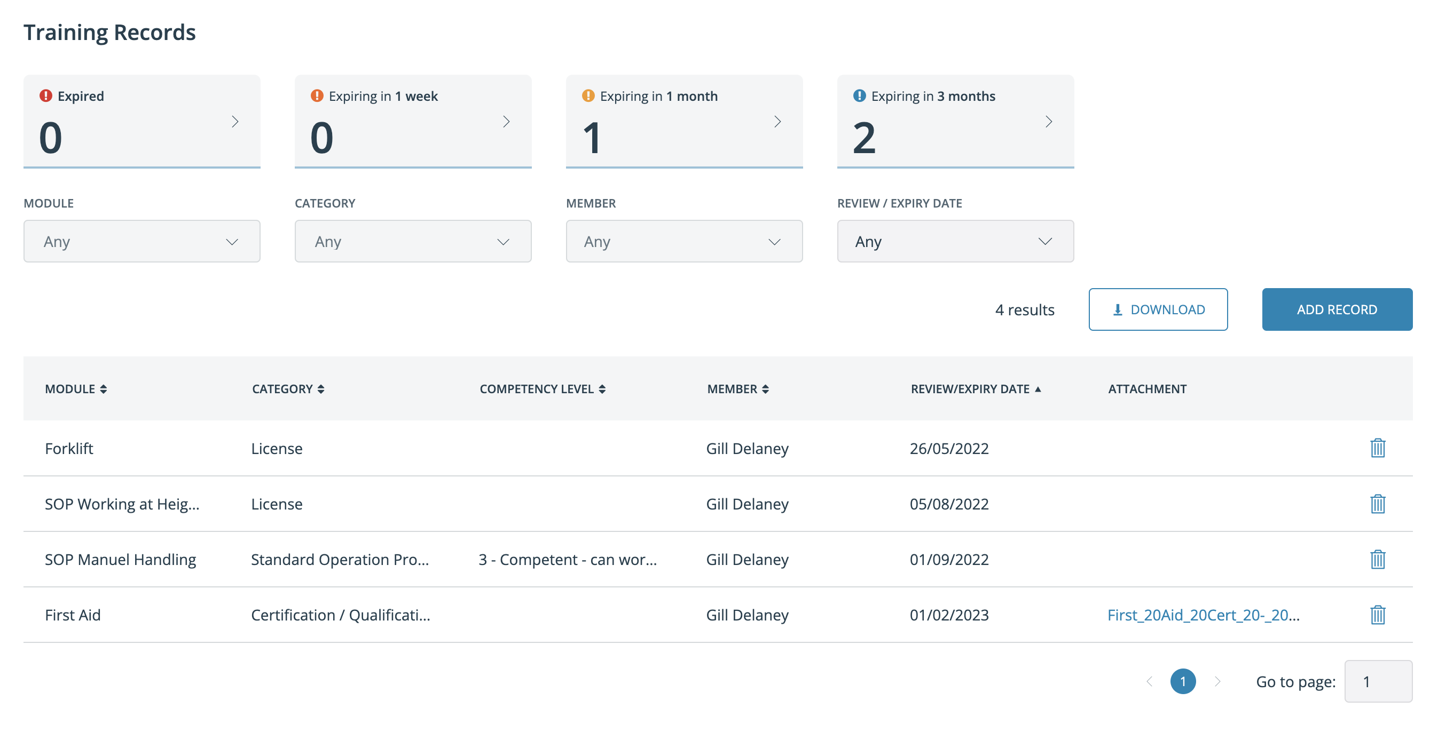Delete the SOP Manuel Handling record
1430x732 pixels.
tap(1377, 559)
